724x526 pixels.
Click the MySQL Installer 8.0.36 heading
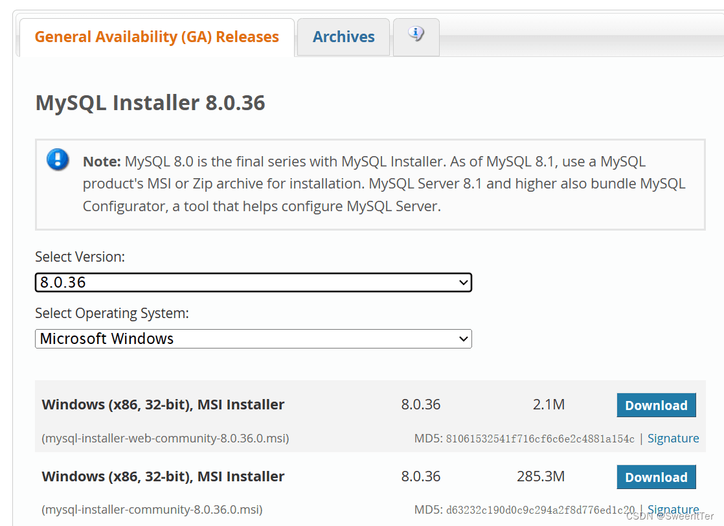click(150, 102)
